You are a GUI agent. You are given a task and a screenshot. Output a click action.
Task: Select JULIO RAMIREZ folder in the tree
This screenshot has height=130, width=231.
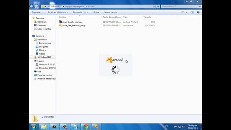[44, 57]
